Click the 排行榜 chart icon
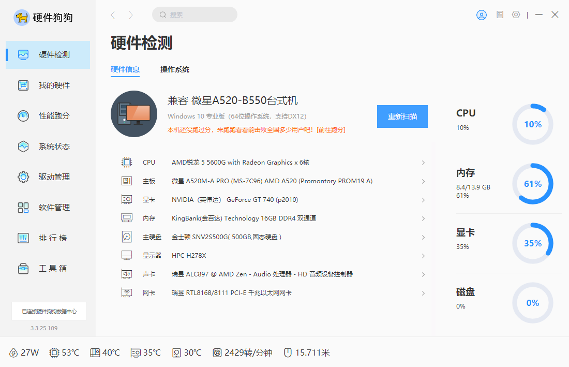The height and width of the screenshot is (367, 569). pos(23,238)
